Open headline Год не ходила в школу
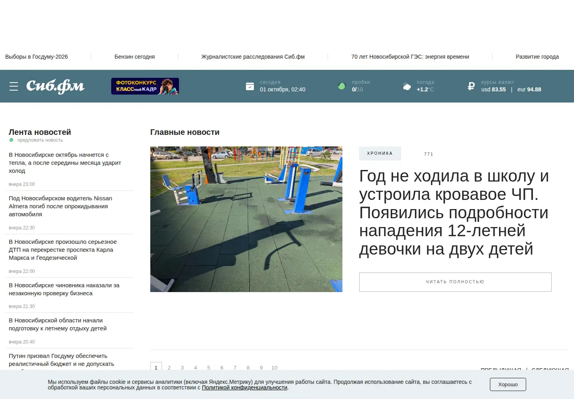Screen dimensions: 574x399 [x=454, y=212]
